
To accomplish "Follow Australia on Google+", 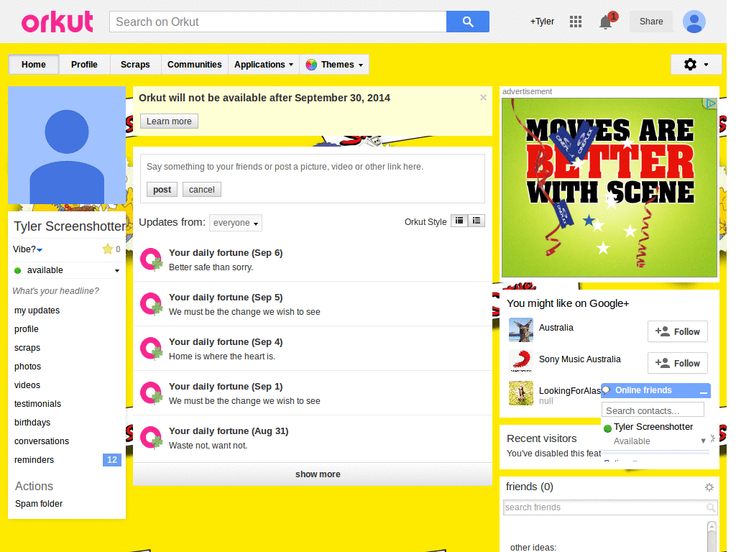I will 677,332.
